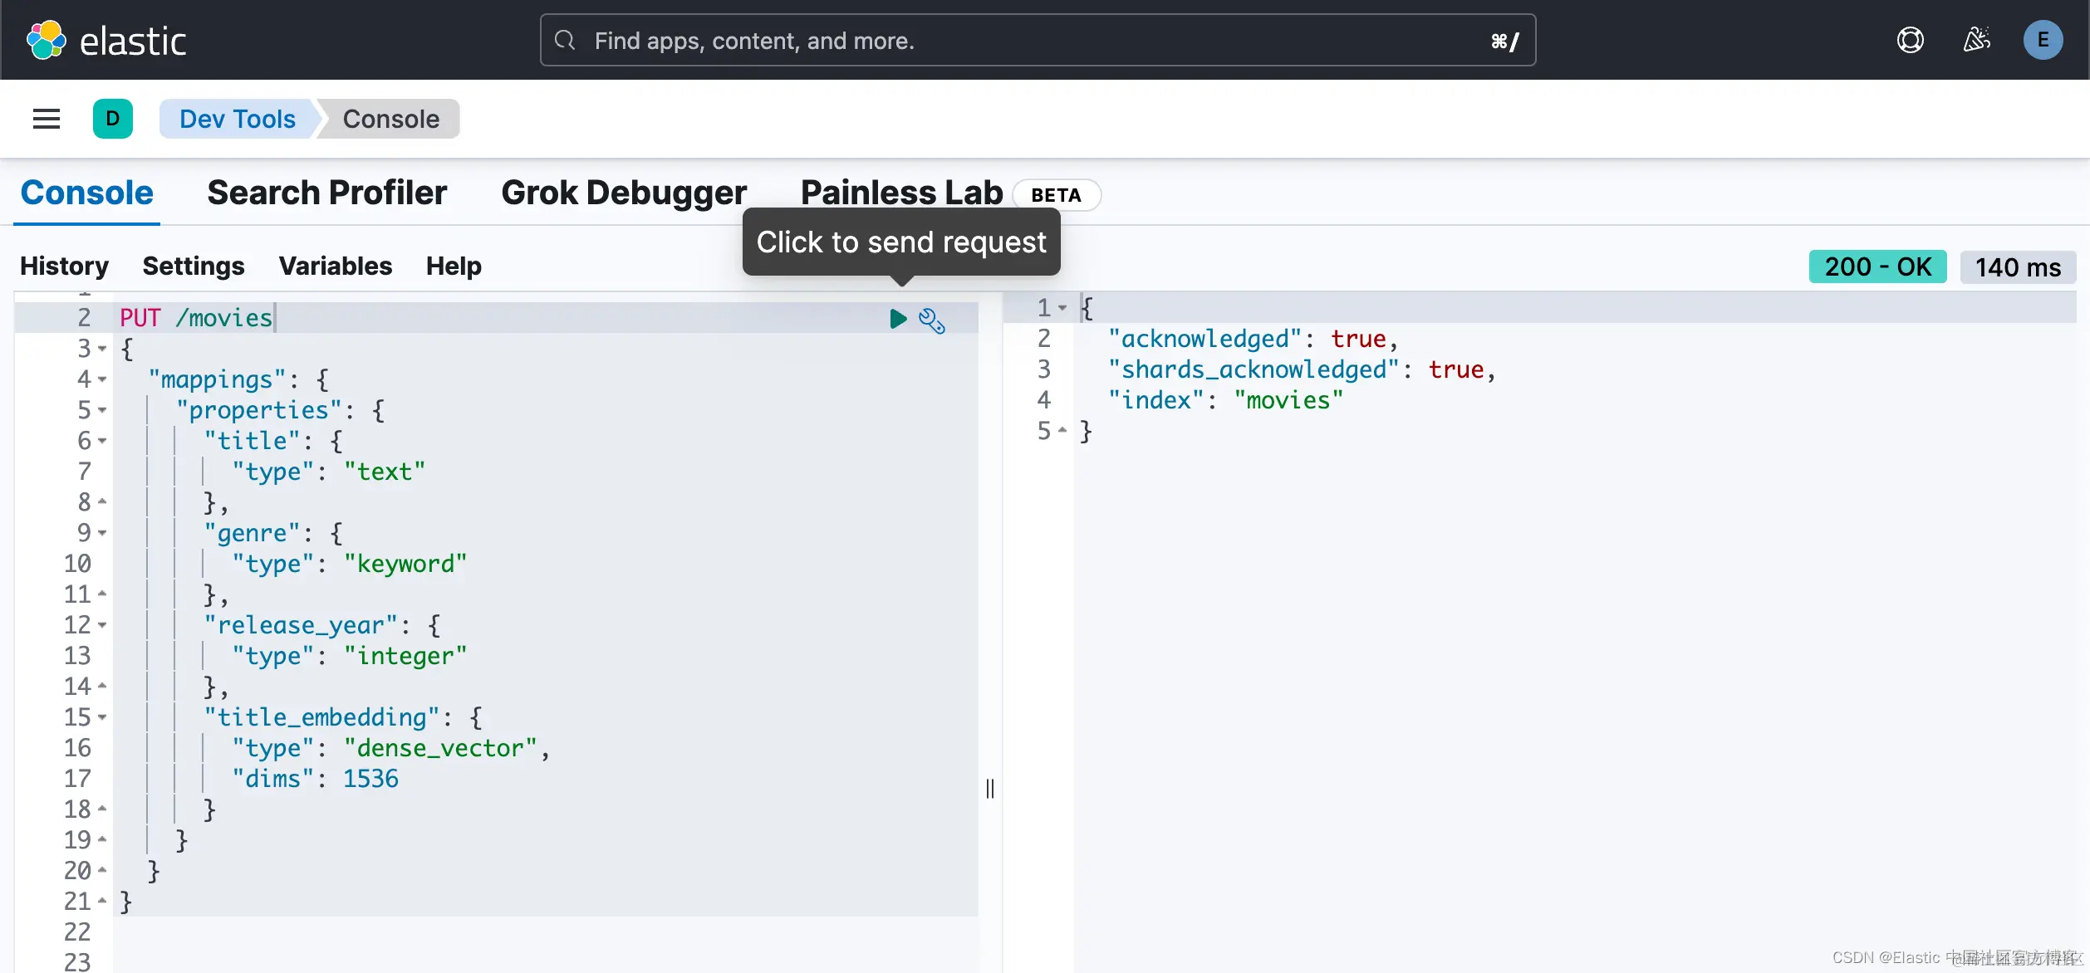Open the Grok Debugger tab
Image resolution: width=2090 pixels, height=973 pixels.
(x=624, y=193)
